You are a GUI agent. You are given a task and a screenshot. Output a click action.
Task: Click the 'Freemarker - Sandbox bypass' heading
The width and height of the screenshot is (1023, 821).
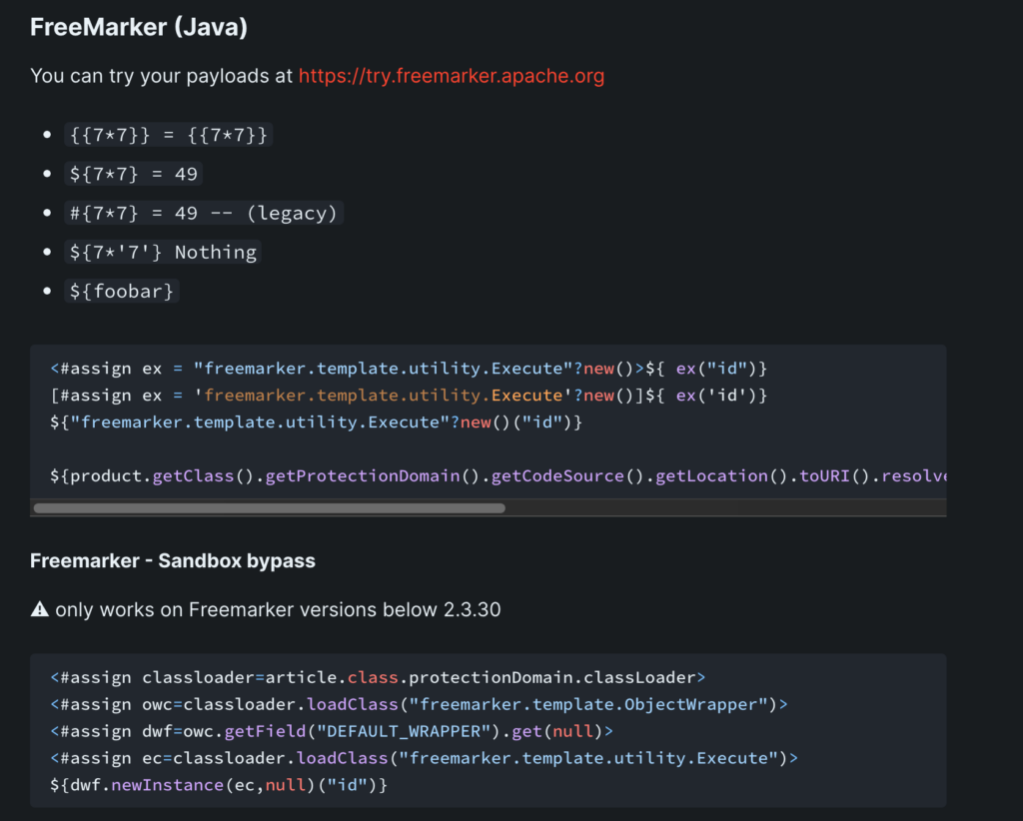(173, 560)
